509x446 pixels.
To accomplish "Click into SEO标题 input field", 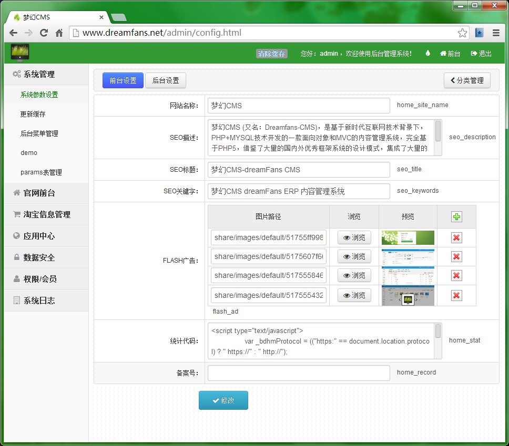I will [299, 170].
